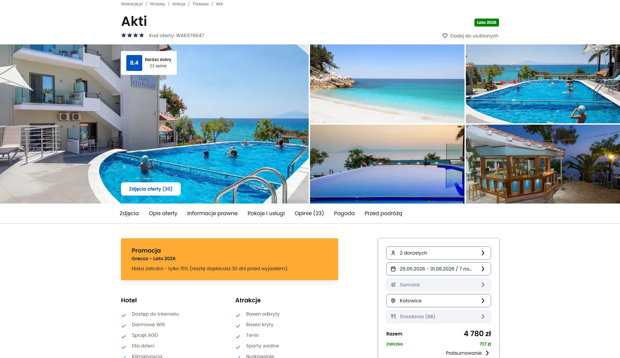Click the airplane icon next to Samolot
The image size is (620, 358).
[x=393, y=285]
